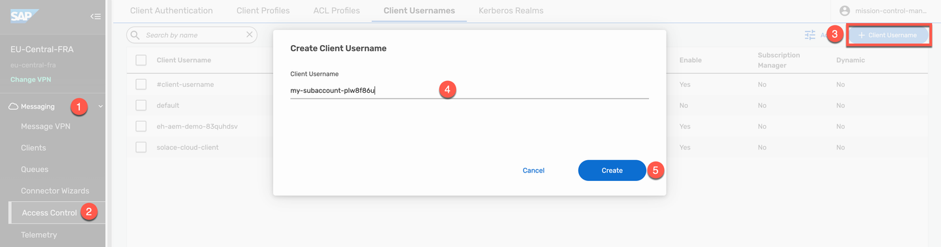Click Cancel in Create Client Username dialog
This screenshot has height=247, width=941.
point(533,171)
